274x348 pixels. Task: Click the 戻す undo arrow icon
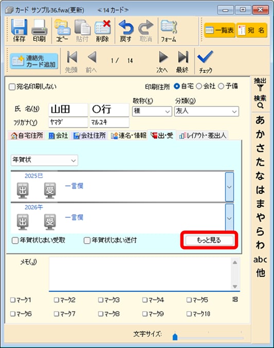126,27
